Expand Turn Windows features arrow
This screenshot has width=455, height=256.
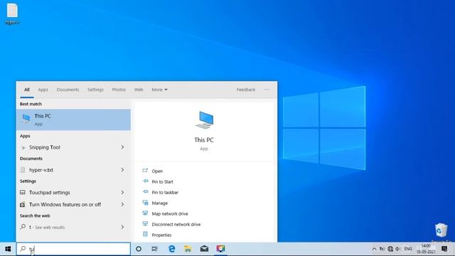[122, 205]
